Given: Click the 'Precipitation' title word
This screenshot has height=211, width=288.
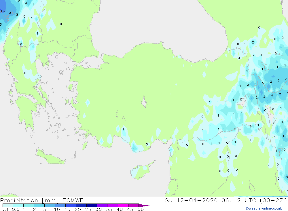Looking at the screenshot, I should pyautogui.click(x=19, y=200).
